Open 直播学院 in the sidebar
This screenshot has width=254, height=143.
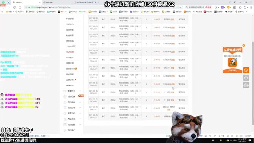(x=70, y=85)
